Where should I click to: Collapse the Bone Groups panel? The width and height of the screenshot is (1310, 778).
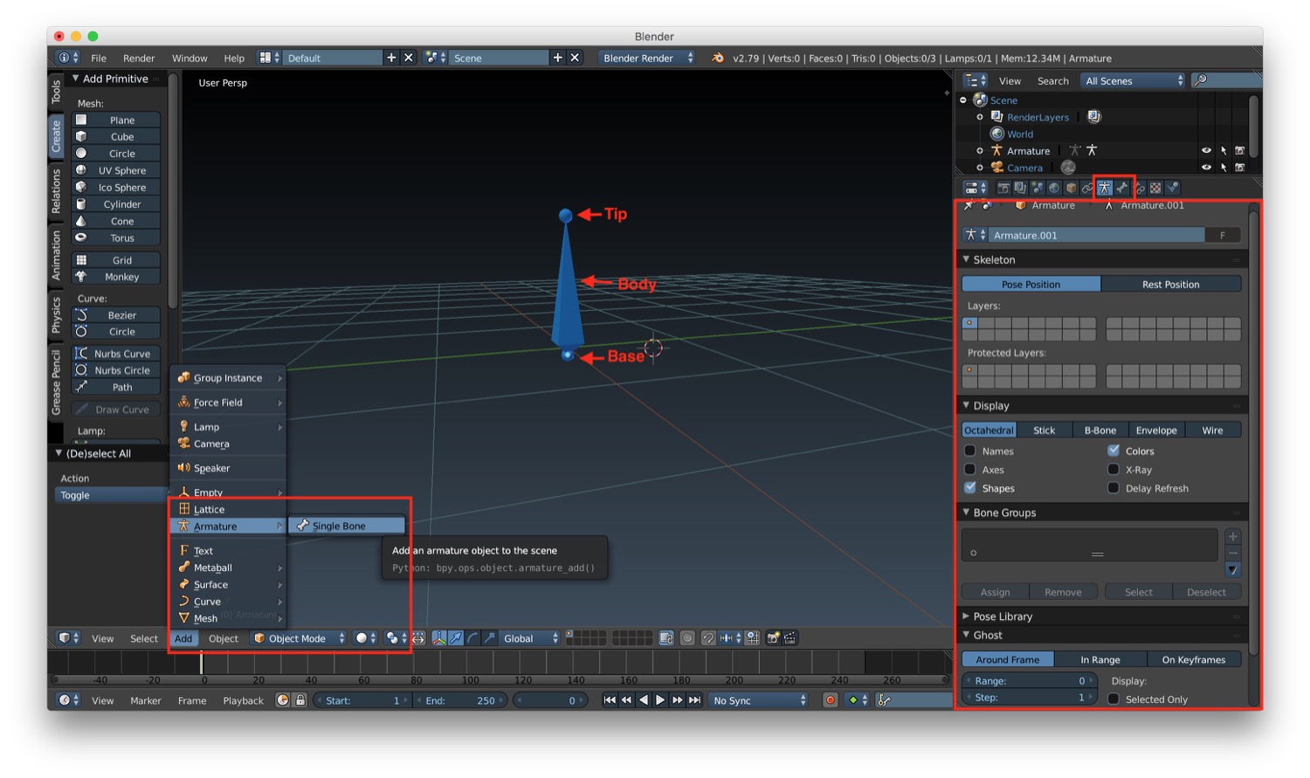967,513
